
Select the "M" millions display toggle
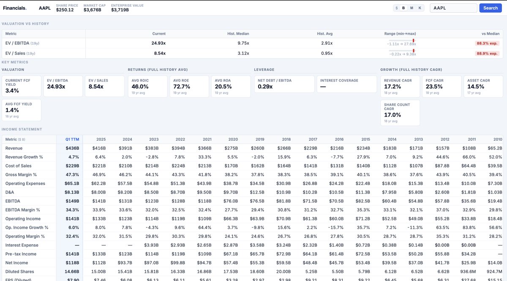pyautogui.click(x=412, y=8)
